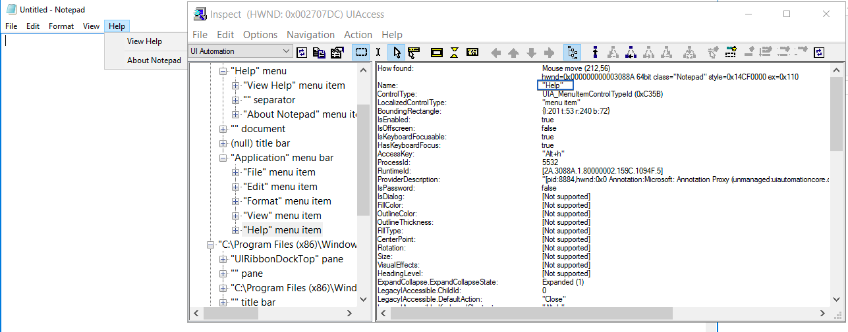Expand the "Edit" menu item node
Viewport: 848px width, 332px height.
pyautogui.click(x=236, y=187)
